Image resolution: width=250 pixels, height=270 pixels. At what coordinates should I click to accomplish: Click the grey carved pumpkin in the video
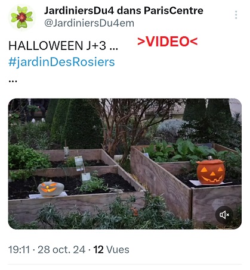(x=51, y=188)
